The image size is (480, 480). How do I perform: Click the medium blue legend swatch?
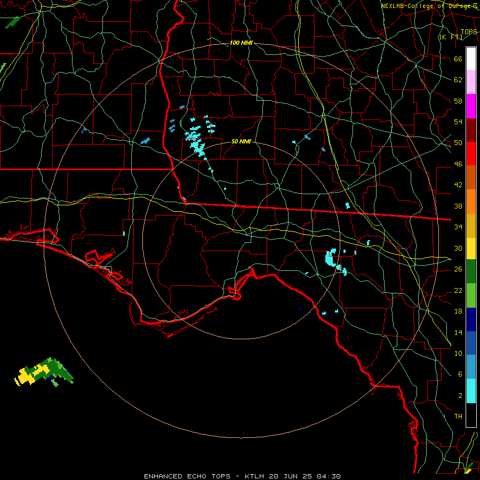pos(471,343)
